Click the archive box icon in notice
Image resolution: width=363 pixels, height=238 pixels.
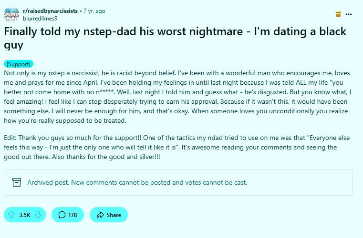pyautogui.click(x=17, y=182)
